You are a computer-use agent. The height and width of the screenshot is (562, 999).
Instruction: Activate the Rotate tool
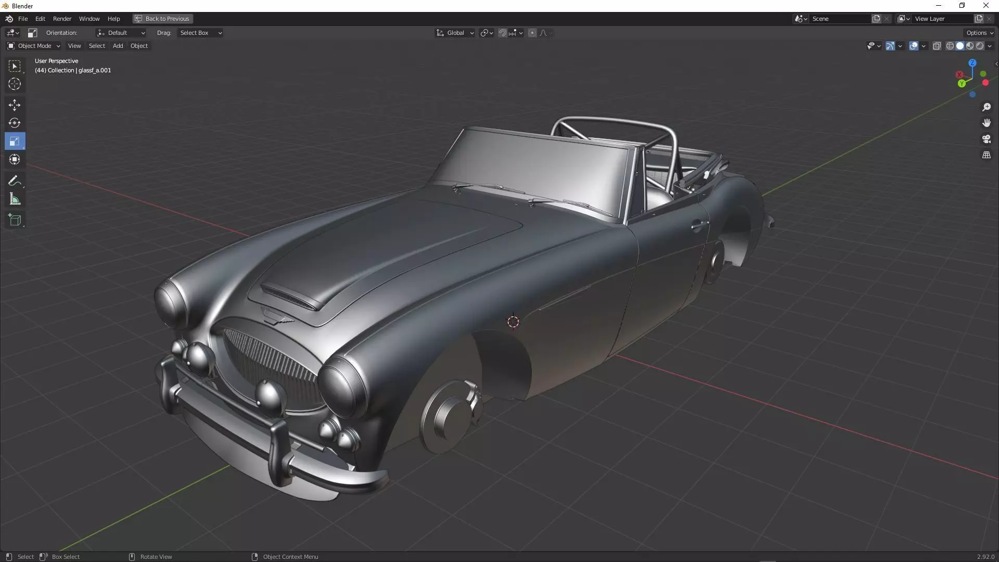pos(15,123)
